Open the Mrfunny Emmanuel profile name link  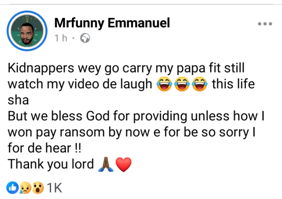click(x=111, y=22)
